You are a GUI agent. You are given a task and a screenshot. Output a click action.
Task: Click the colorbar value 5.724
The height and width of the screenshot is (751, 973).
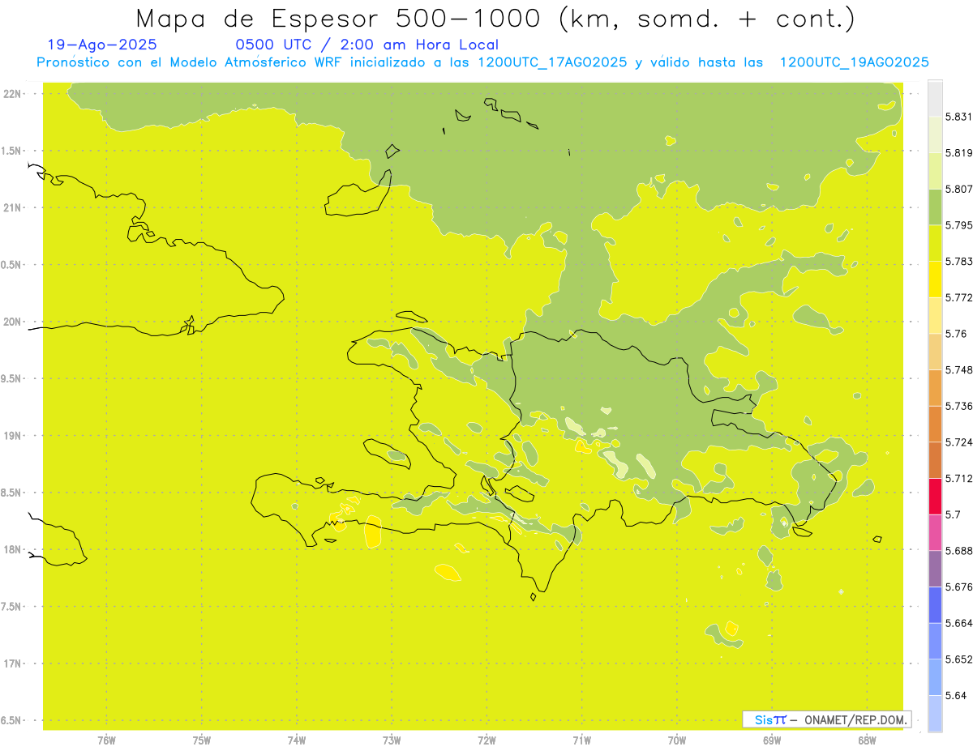958,442
